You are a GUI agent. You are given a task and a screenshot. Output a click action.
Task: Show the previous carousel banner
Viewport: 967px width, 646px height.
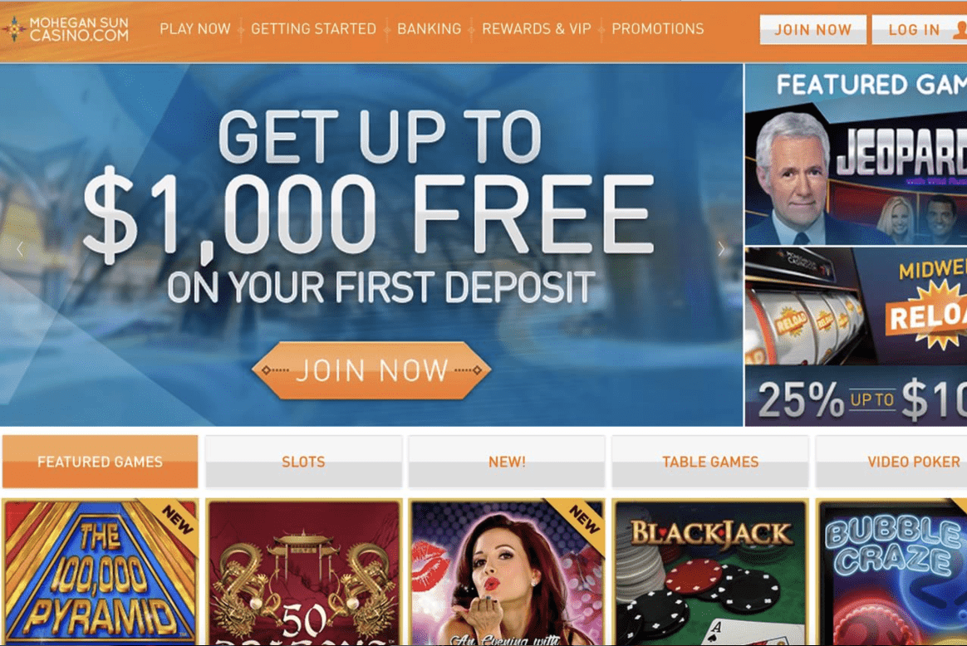click(x=20, y=249)
